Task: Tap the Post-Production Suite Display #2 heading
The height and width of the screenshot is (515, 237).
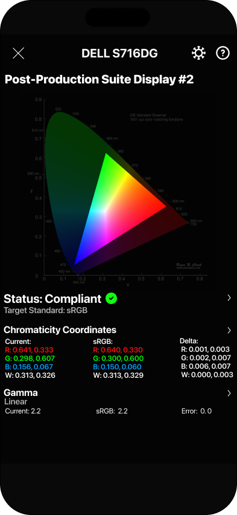Action: (x=100, y=79)
